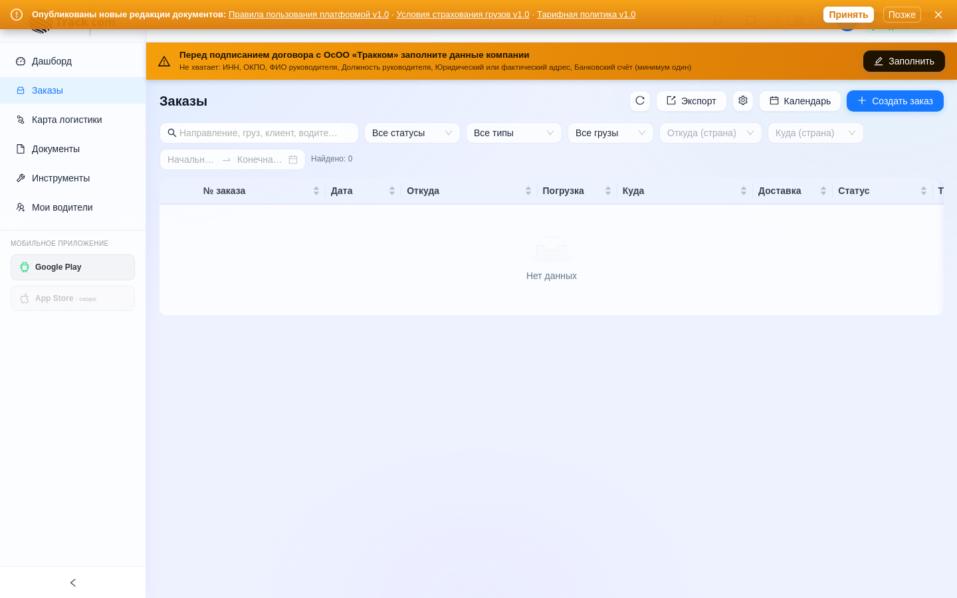
Task: Open Инструменты menu item
Action: pos(73,178)
